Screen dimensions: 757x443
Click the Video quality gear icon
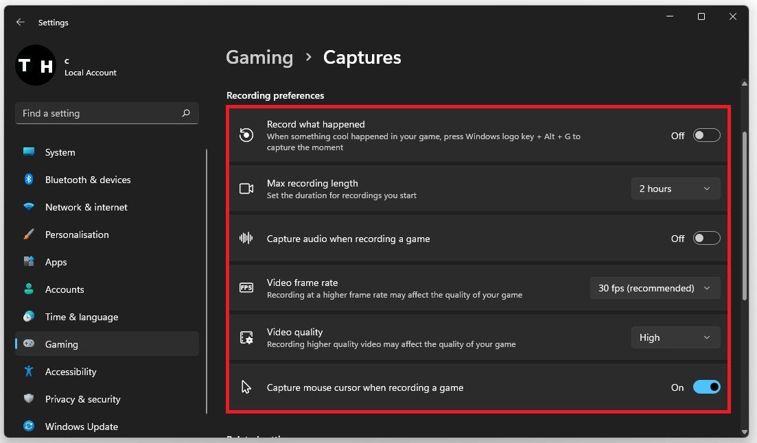[246, 337]
